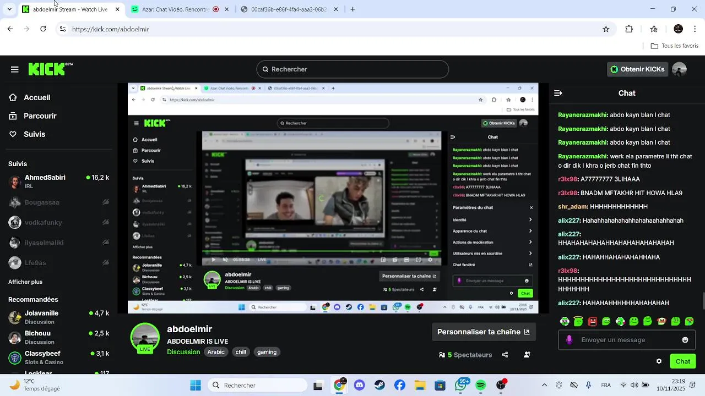
Task: Click the Accueil home icon
Action: (x=13, y=97)
